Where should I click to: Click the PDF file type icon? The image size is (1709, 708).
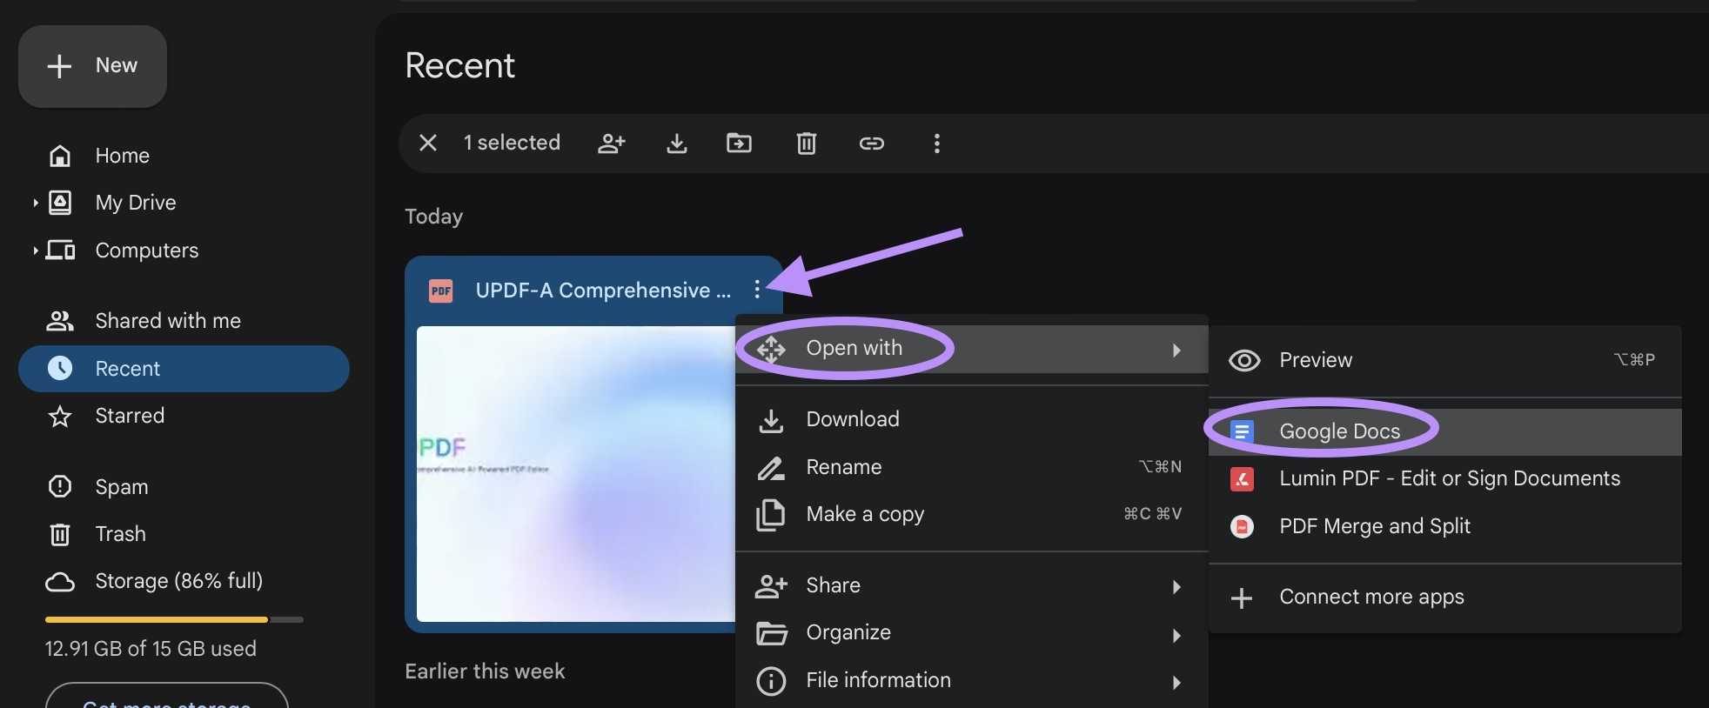(x=441, y=291)
